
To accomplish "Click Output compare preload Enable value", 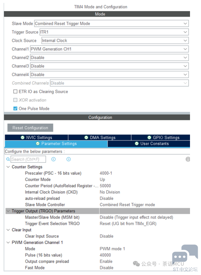I will coord(106,262).
